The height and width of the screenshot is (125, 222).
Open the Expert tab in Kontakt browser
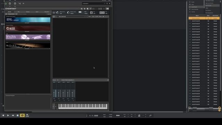coord(37,12)
